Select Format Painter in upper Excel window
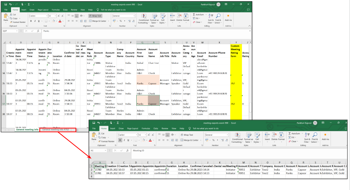This screenshot has height=190, width=350. [x=18, y=22]
